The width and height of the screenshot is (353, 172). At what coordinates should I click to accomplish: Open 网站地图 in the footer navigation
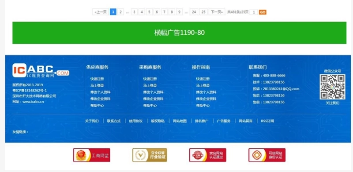pos(180,121)
